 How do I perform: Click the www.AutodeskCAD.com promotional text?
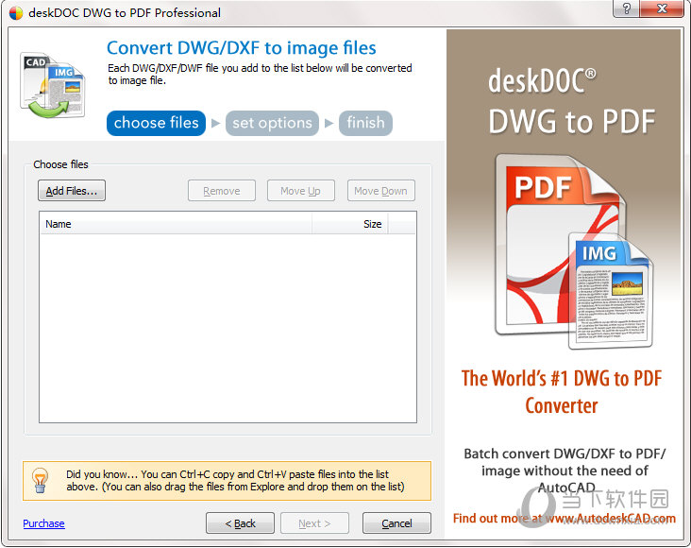click(611, 518)
